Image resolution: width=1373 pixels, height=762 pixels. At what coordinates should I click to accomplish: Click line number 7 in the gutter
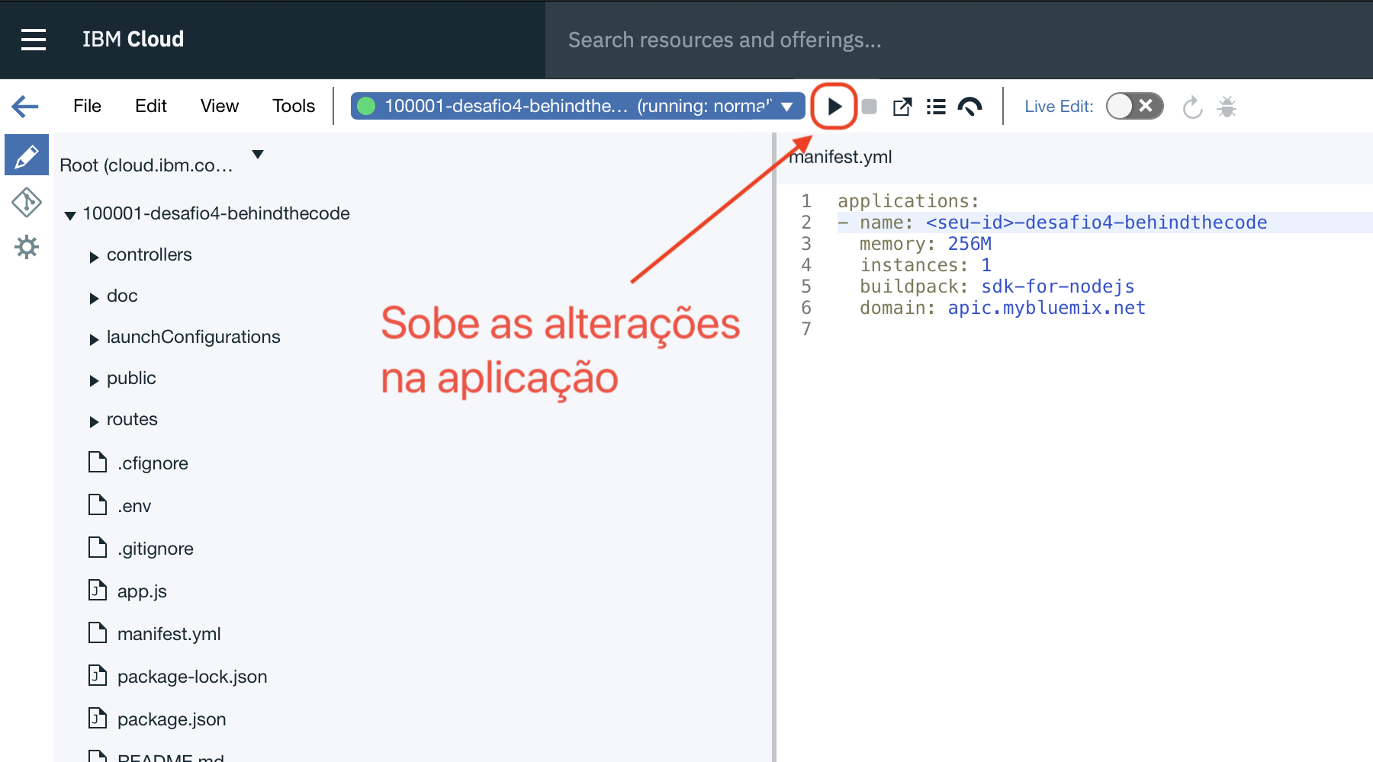point(806,329)
